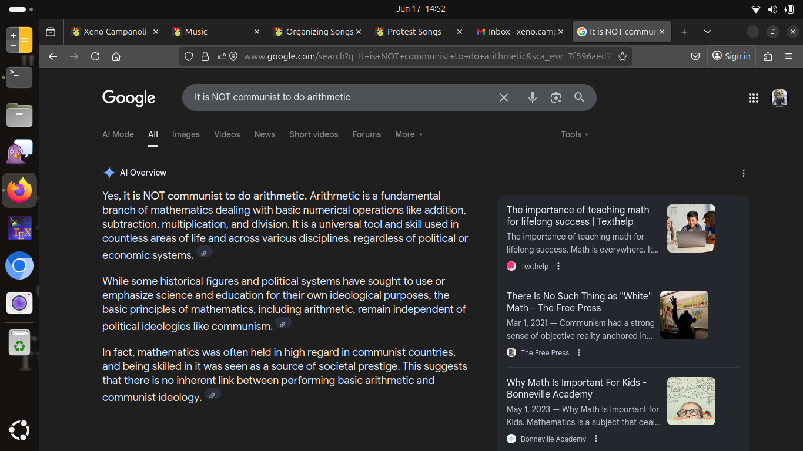This screenshot has height=451, width=803.
Task: Launch Chromium browser from the dock
Action: 19,266
